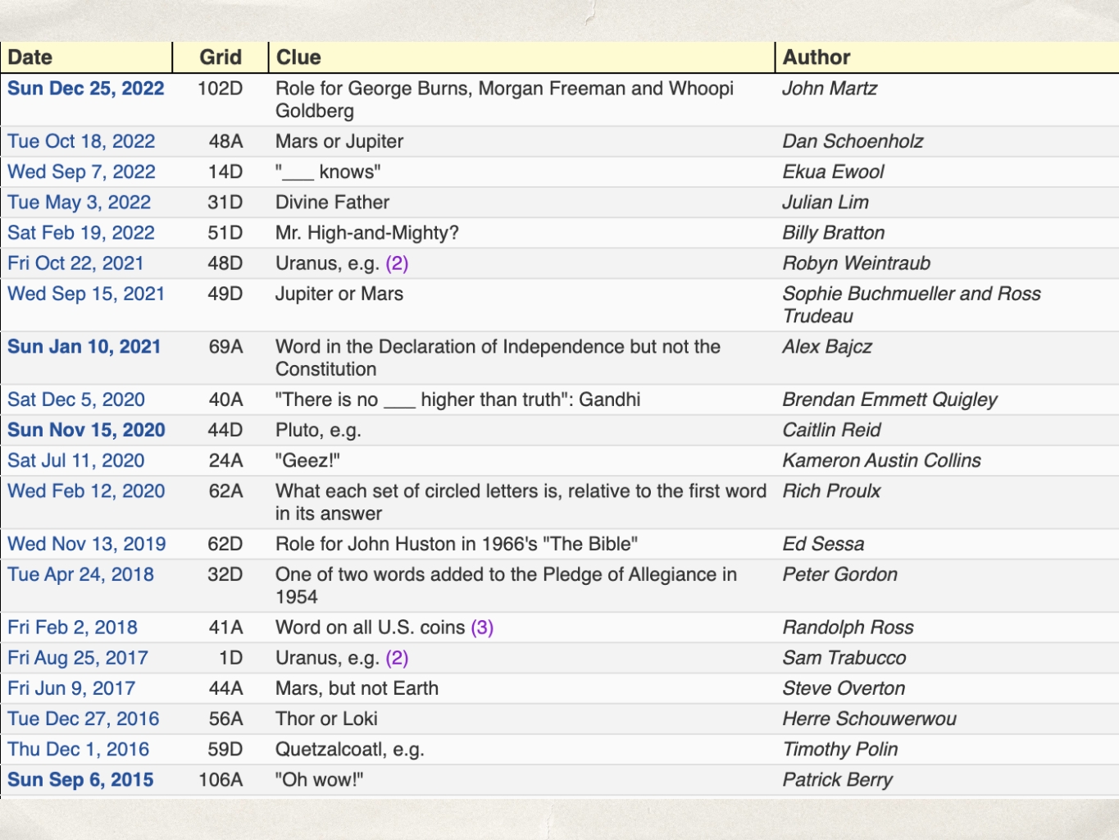Click the Wed Sep 7, 2022 date link

[x=81, y=171]
